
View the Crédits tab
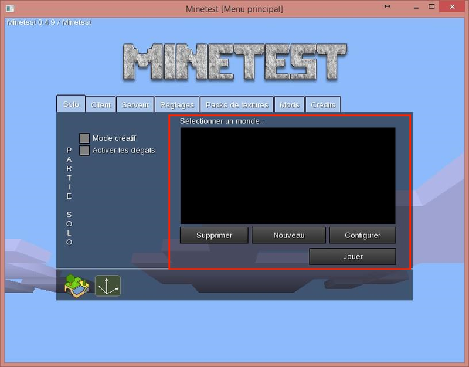tap(323, 105)
